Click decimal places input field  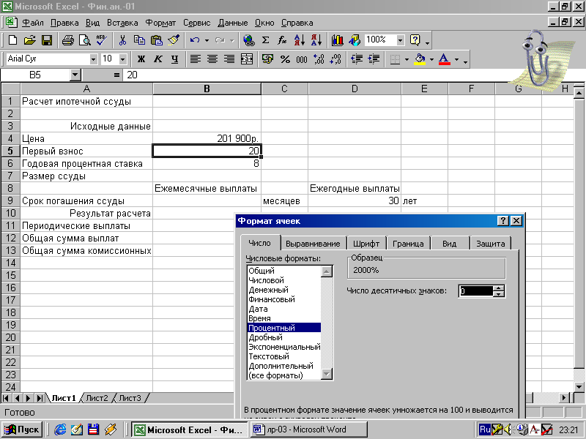tap(476, 291)
